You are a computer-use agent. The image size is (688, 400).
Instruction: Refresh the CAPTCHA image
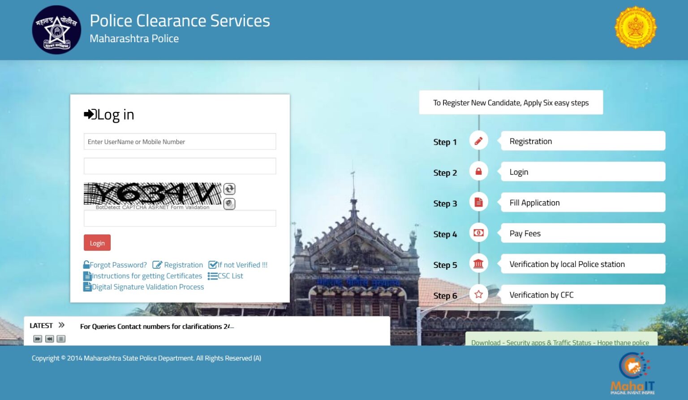point(229,189)
